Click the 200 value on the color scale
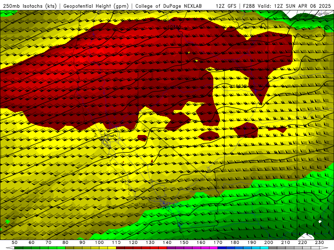The height and width of the screenshot is (250, 334). pos(268,242)
